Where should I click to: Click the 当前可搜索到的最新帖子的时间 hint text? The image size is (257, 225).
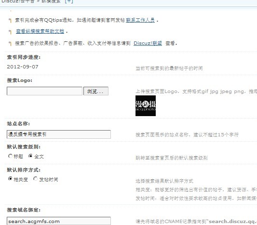(x=169, y=68)
